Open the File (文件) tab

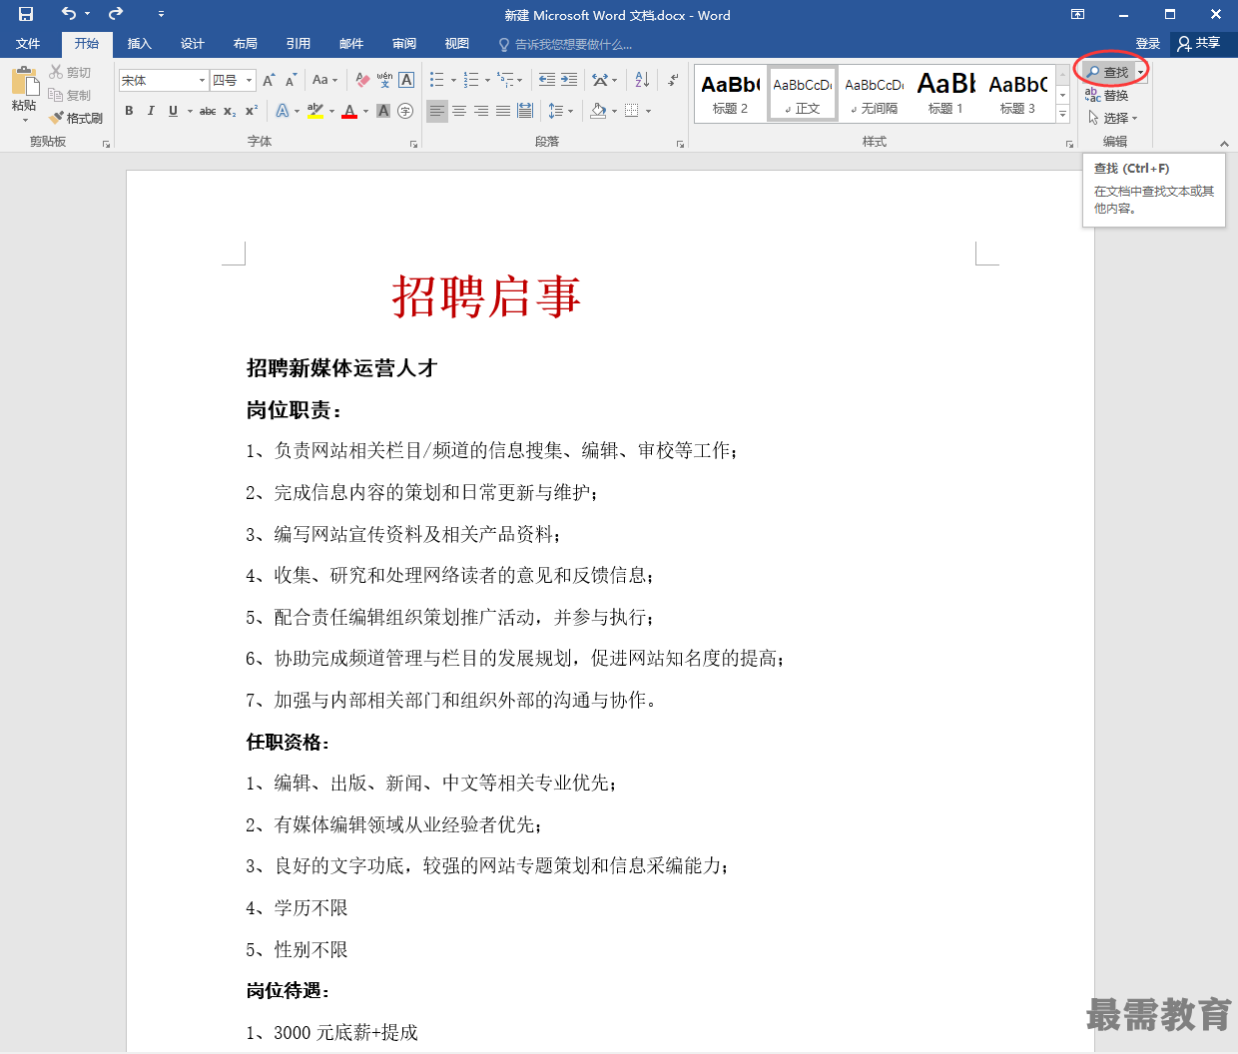[x=28, y=44]
